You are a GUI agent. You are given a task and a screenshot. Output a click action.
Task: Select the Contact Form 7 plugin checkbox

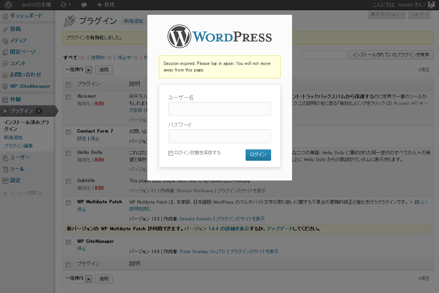point(69,132)
